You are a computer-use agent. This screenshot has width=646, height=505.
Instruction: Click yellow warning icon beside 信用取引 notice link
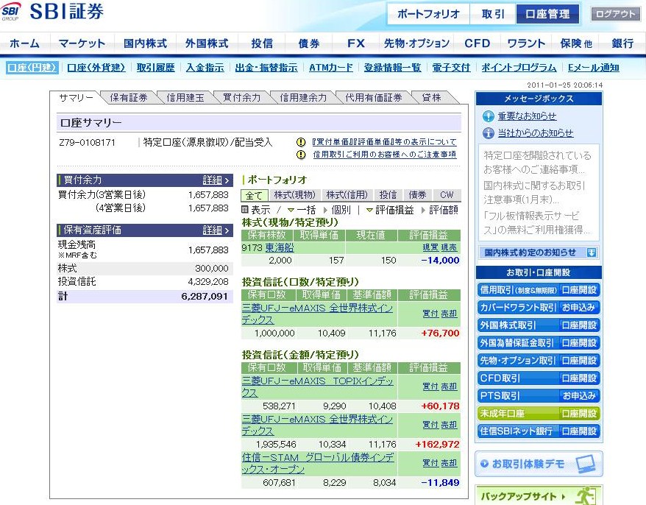(301, 155)
